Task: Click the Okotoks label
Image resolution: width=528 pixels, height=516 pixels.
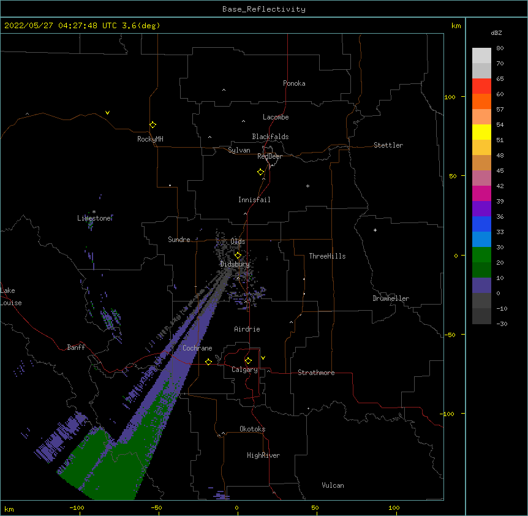Action: (x=252, y=429)
